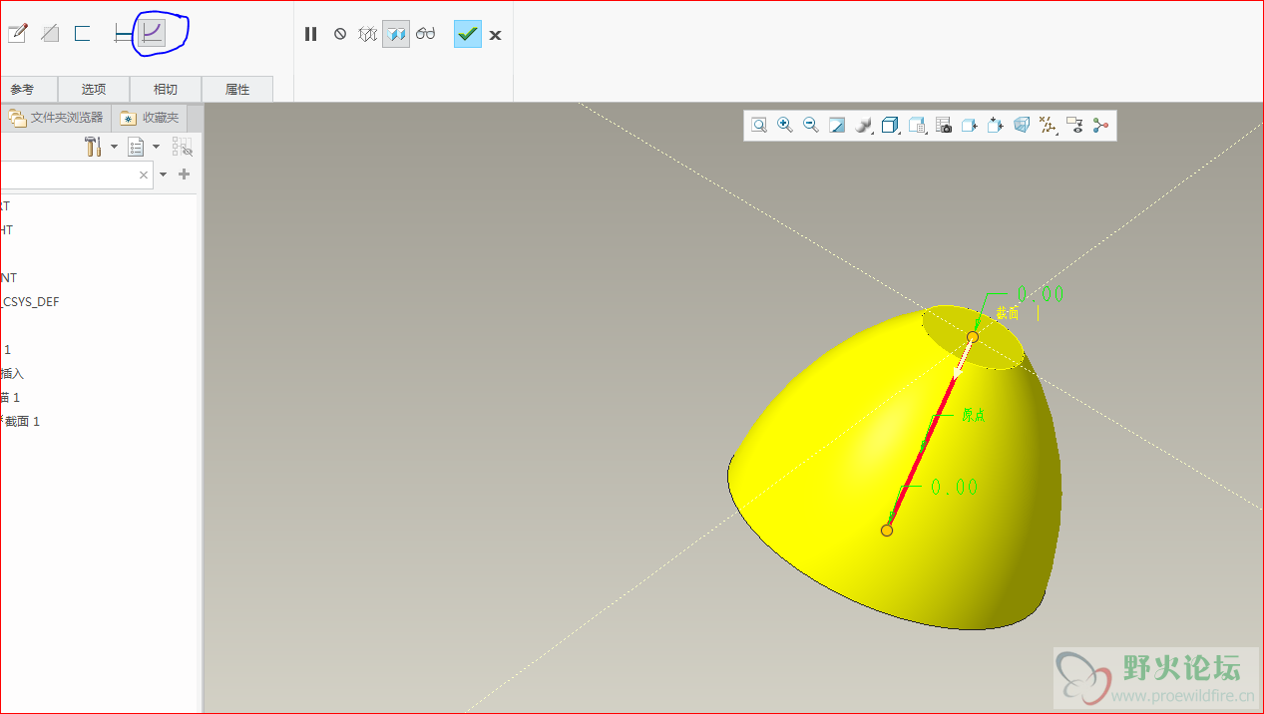Select the _CSYS_DEF tree item
The width and height of the screenshot is (1264, 714).
point(30,301)
